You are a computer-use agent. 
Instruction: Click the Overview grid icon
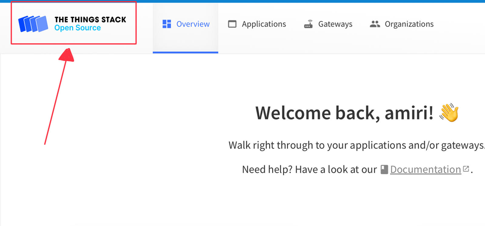(167, 24)
